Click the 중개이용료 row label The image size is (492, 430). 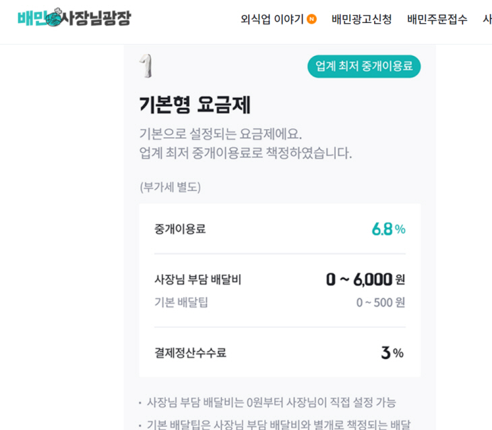click(x=180, y=229)
